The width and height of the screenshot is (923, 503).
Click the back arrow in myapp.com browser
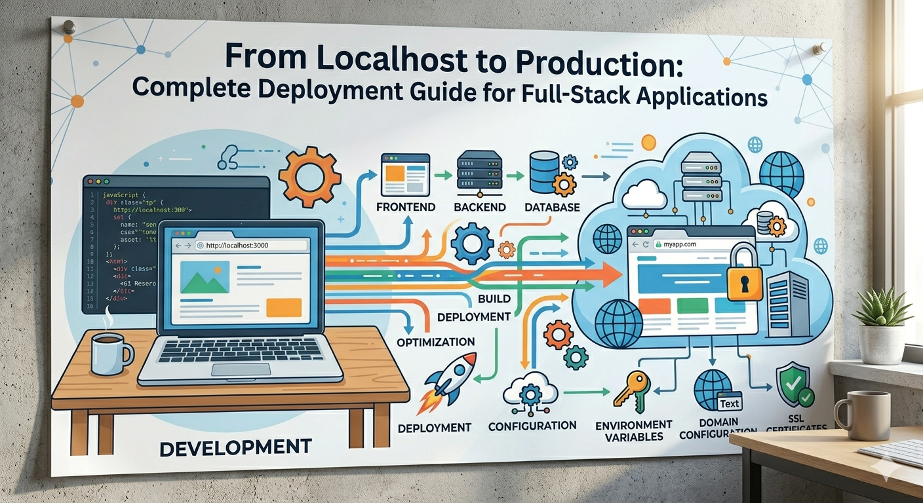636,243
